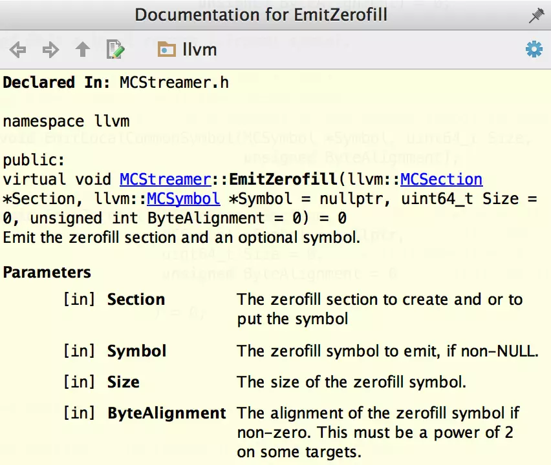Screen dimensions: 551x465
Task: Select the Symbol parameter name
Action: (x=136, y=351)
